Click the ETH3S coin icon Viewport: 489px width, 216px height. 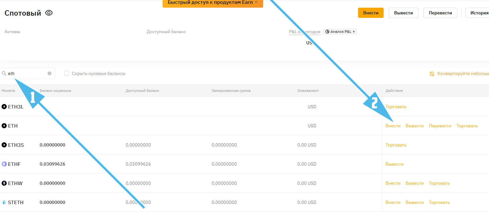pos(4,145)
